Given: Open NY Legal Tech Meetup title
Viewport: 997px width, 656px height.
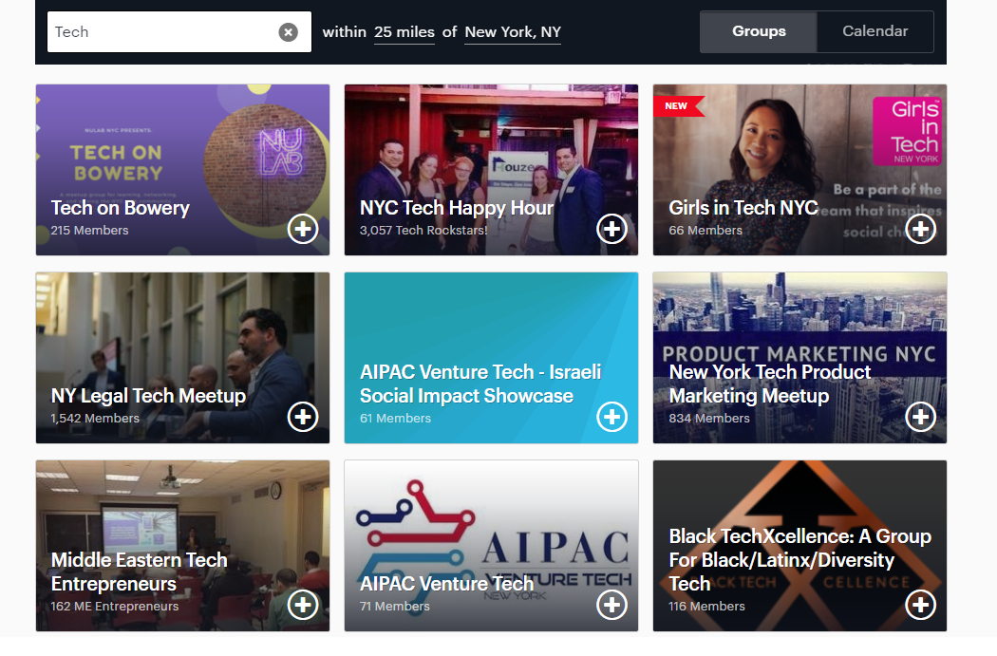Looking at the screenshot, I should point(148,396).
